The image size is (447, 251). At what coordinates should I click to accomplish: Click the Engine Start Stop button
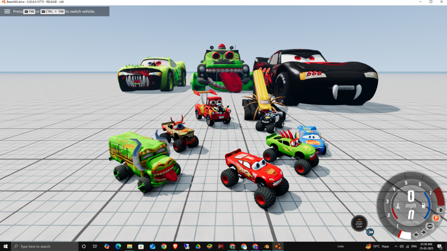point(359,223)
